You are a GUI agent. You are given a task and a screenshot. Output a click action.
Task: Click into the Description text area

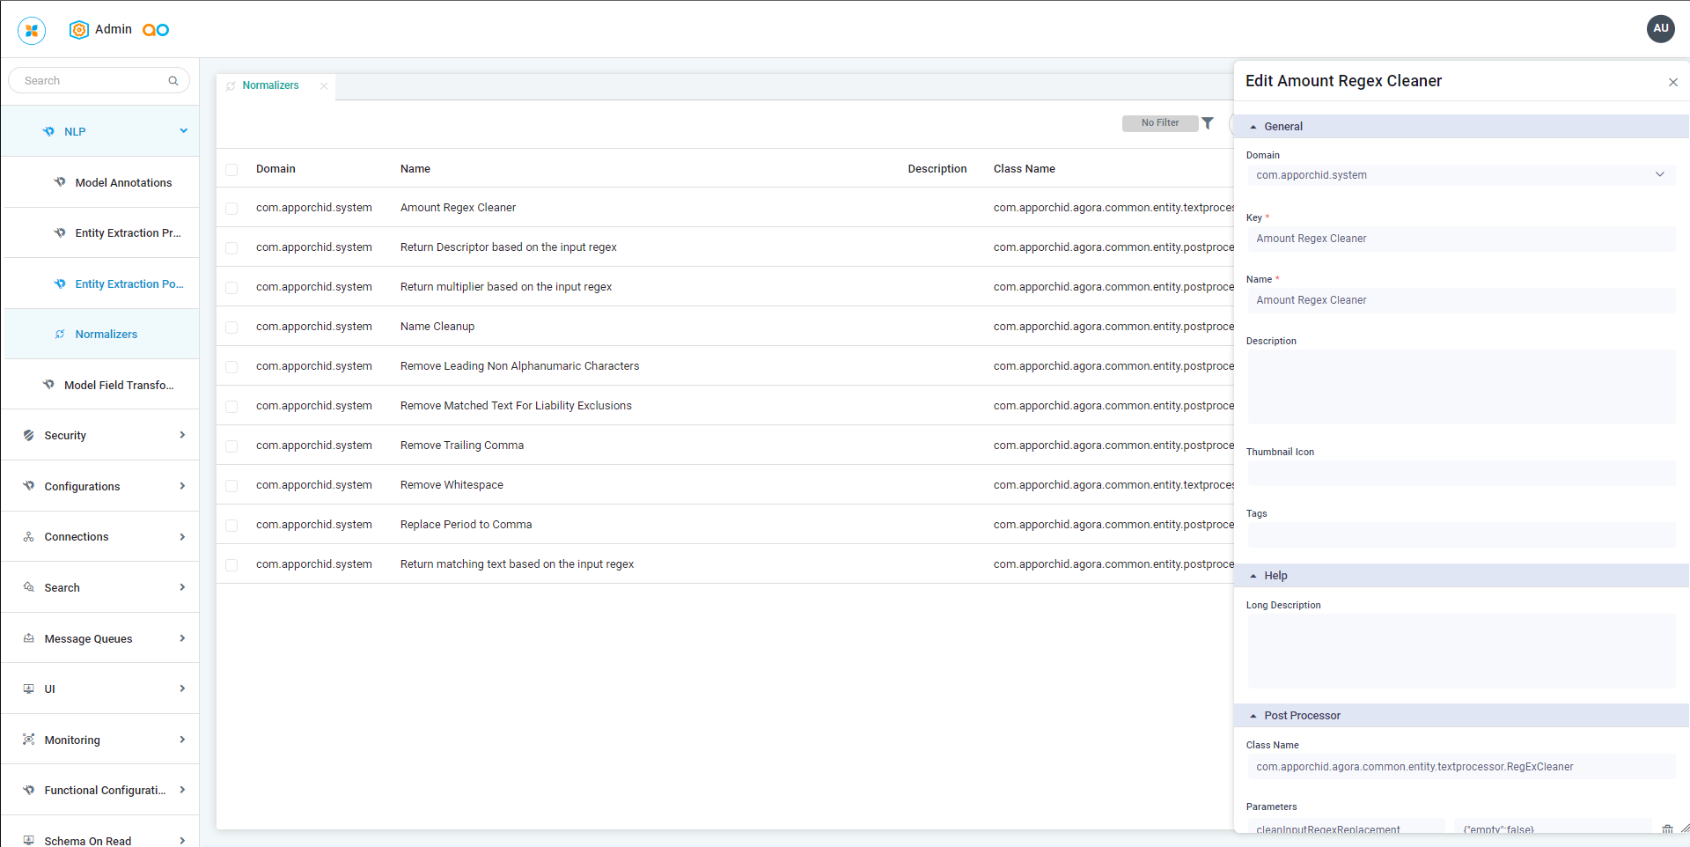(x=1460, y=387)
